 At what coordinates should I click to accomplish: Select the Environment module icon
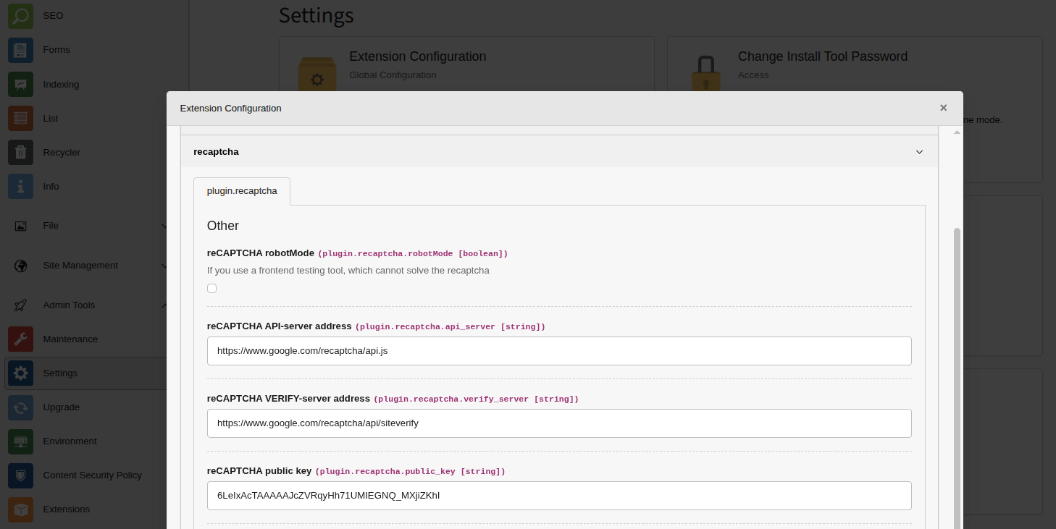(x=21, y=441)
